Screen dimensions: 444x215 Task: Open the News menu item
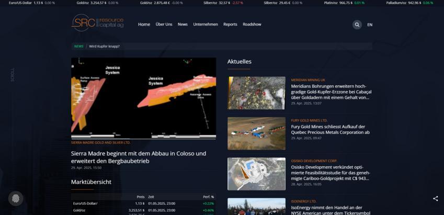click(183, 25)
